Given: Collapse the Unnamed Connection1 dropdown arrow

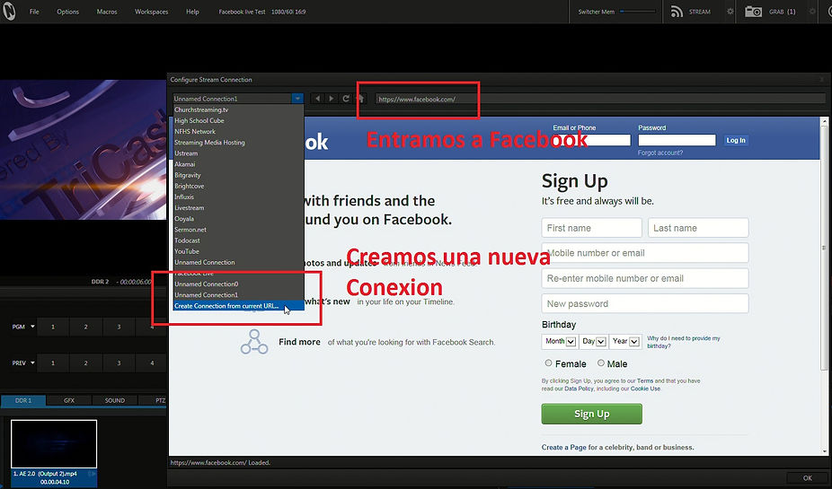Looking at the screenshot, I should [x=297, y=99].
